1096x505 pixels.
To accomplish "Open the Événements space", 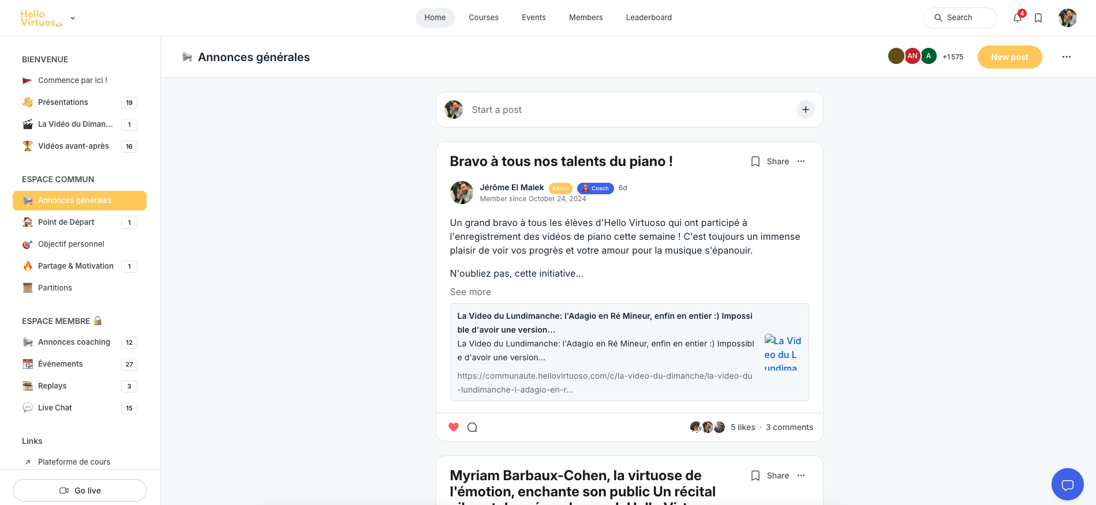I will [x=80, y=364].
